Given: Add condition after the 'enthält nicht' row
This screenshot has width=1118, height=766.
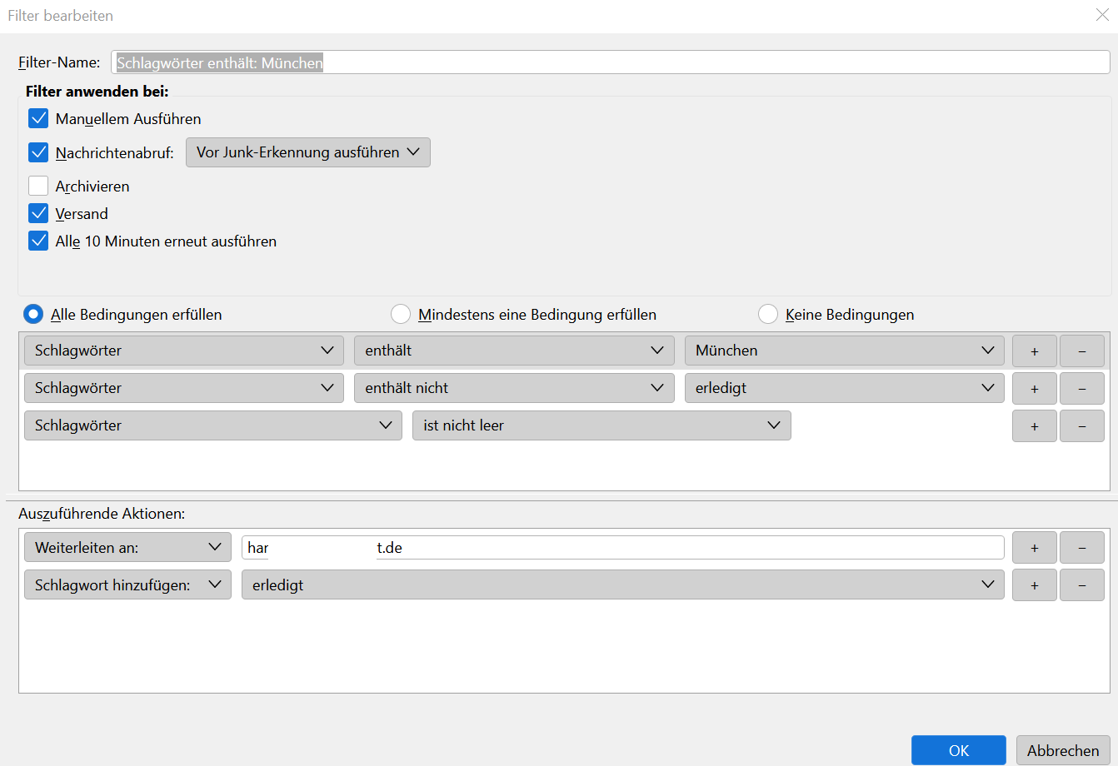Looking at the screenshot, I should pyautogui.click(x=1035, y=389).
